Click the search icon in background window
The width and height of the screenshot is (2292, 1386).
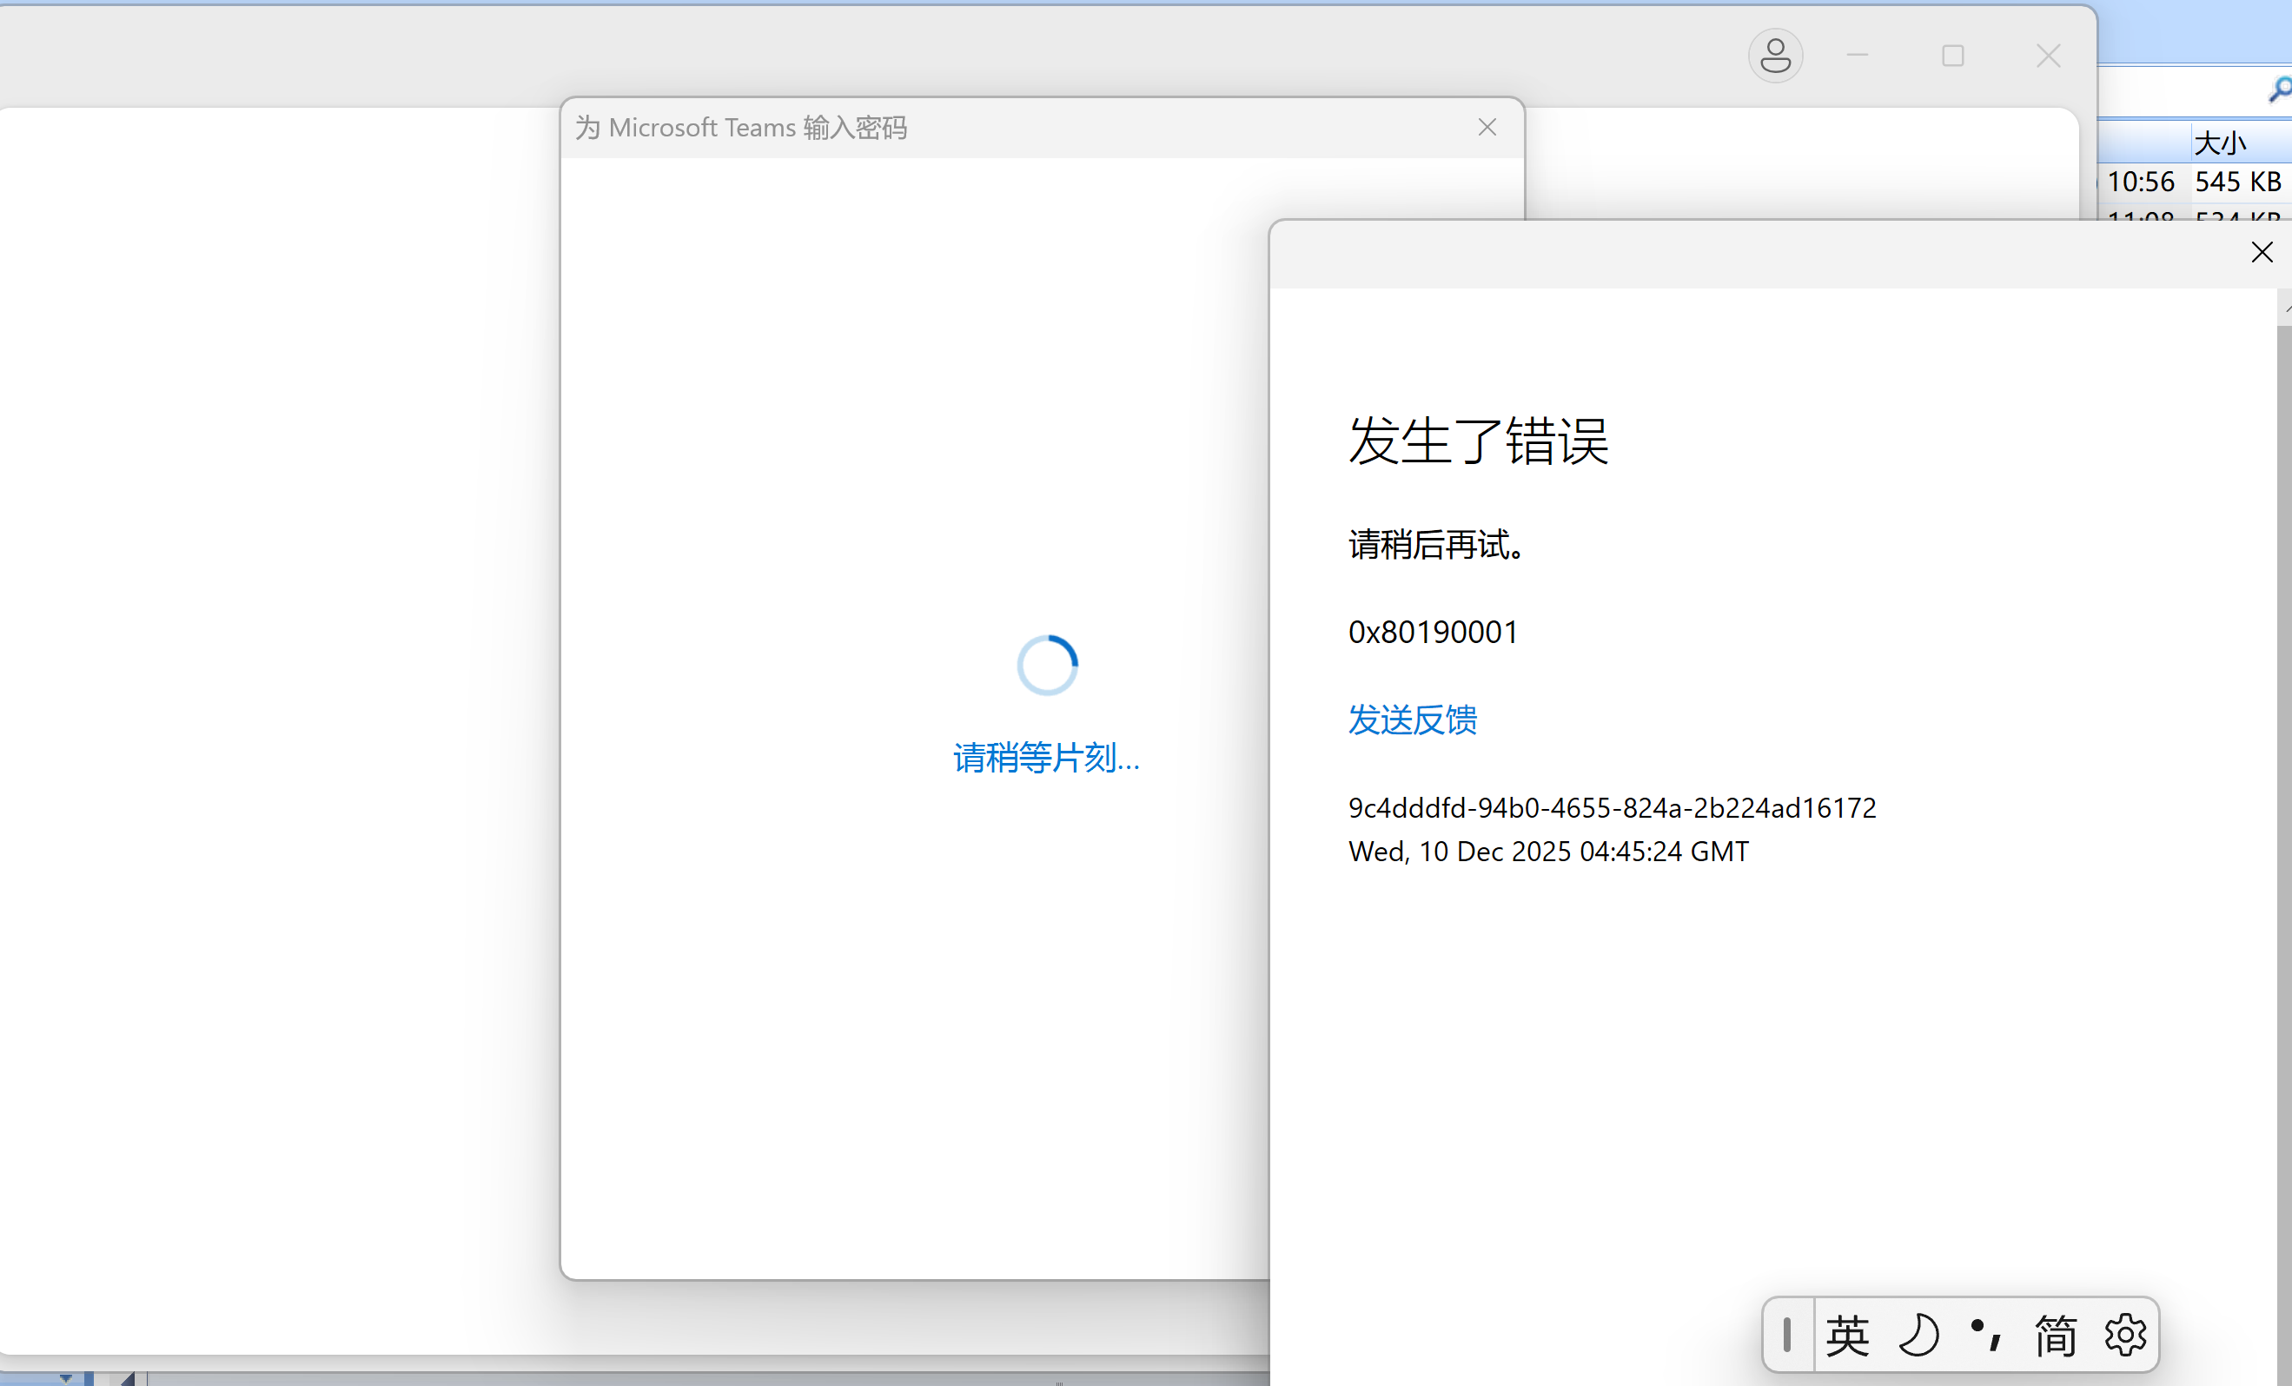click(x=2279, y=91)
